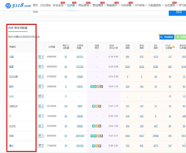This screenshot has height=153, width=186.
Task: Open the 智能插件 navigation menu
Action: [113, 5]
